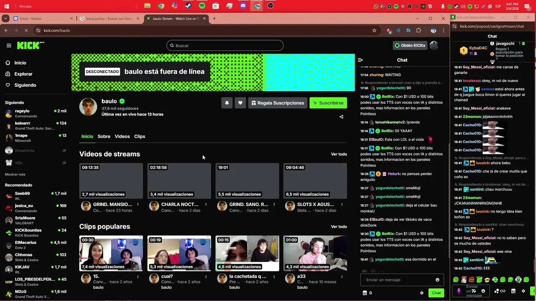
Task: Toggle the heart follow button for baulo
Action: (240, 103)
